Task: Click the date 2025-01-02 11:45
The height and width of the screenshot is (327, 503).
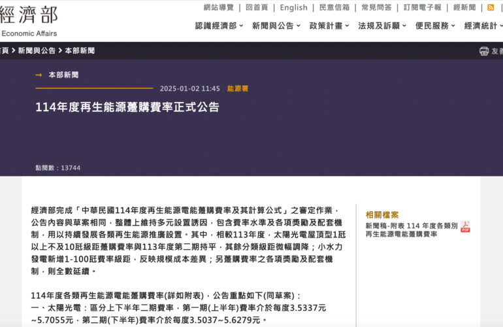Action: click(190, 89)
